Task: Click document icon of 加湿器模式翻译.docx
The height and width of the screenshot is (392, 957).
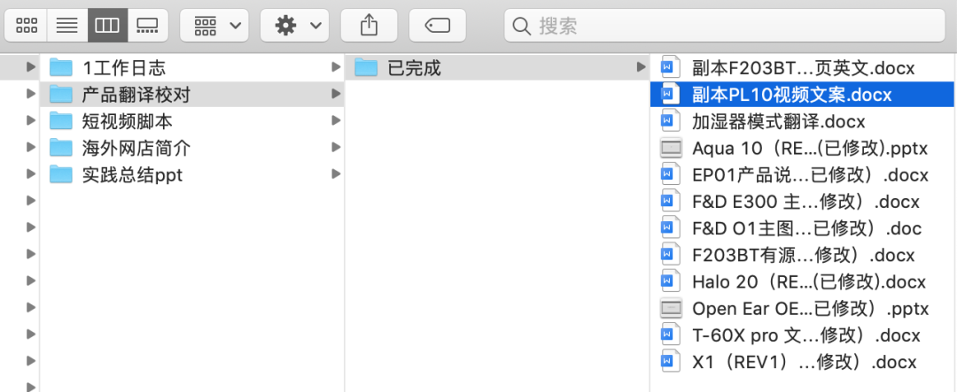Action: coord(670,120)
